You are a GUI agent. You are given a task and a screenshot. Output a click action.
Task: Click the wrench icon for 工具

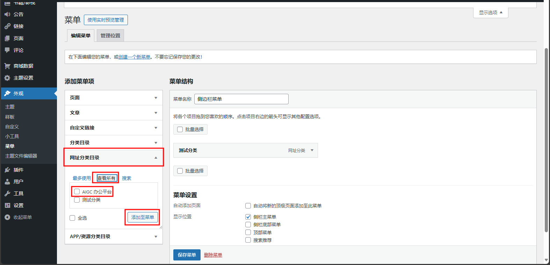pyautogui.click(x=7, y=194)
